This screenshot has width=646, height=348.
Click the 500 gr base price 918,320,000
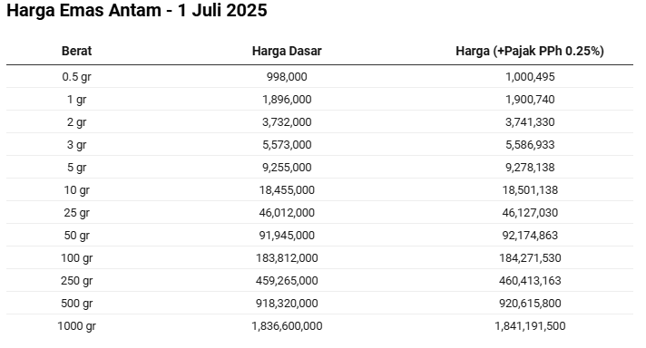click(x=287, y=304)
